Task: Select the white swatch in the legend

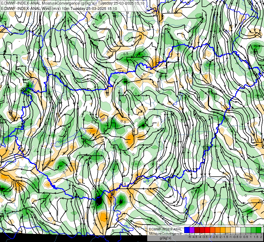Action: pos(238,230)
